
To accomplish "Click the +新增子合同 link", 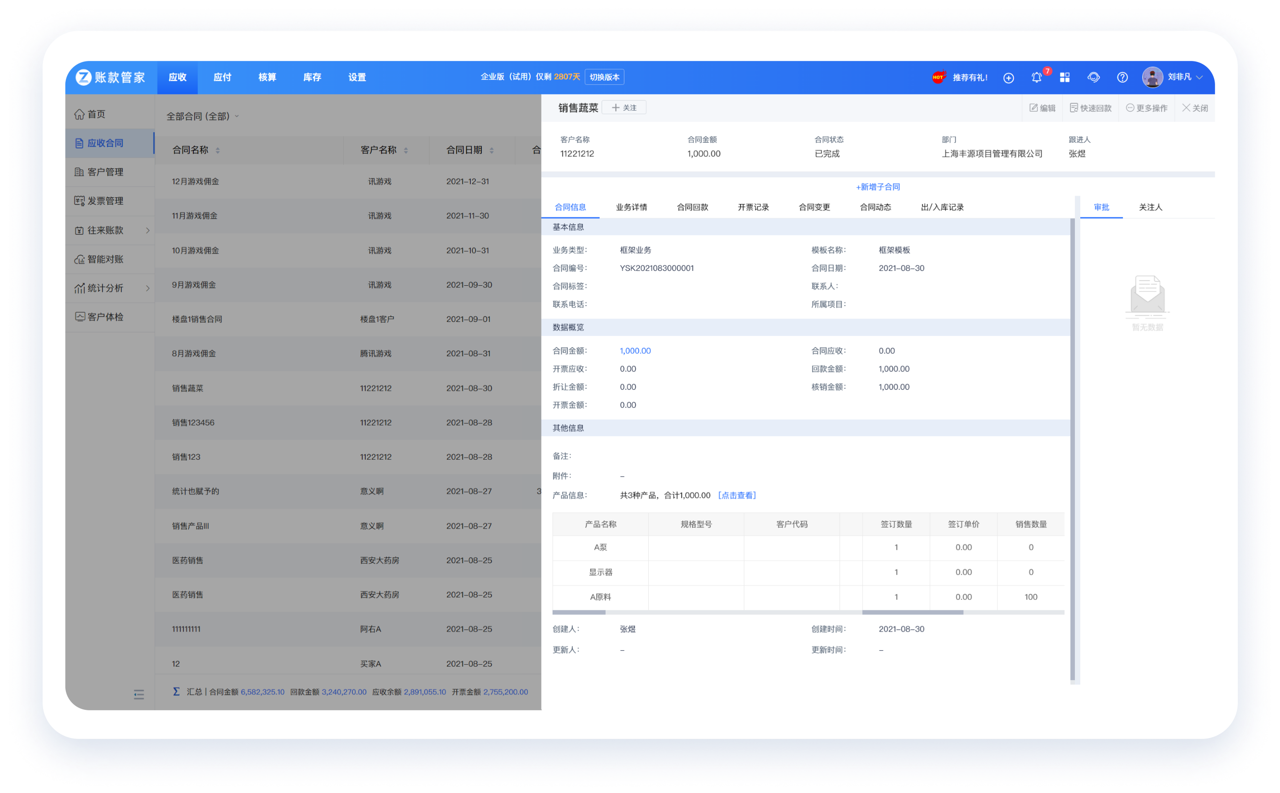I will tap(878, 187).
